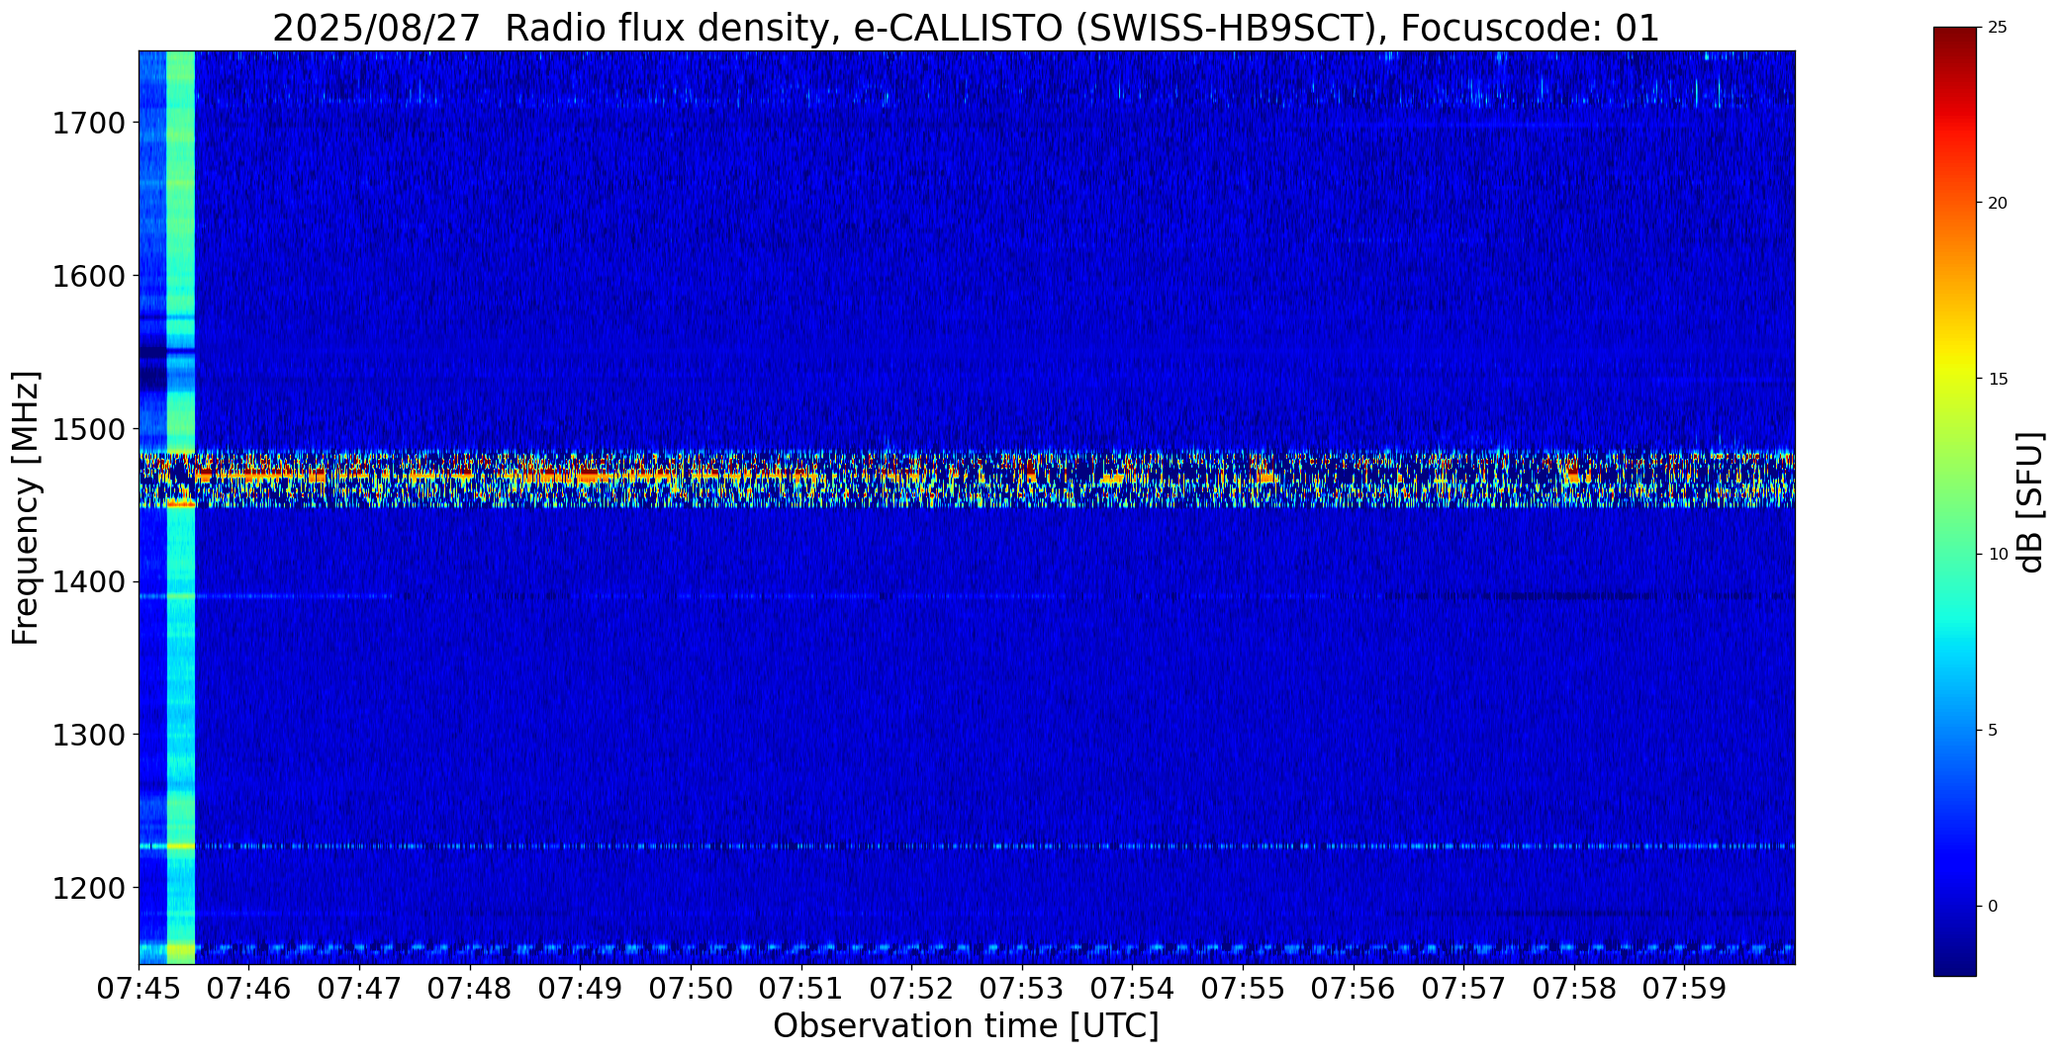Click the 1300 MHz frequency tick label
Viewport: 2060px width, 1055px height.
[x=88, y=735]
